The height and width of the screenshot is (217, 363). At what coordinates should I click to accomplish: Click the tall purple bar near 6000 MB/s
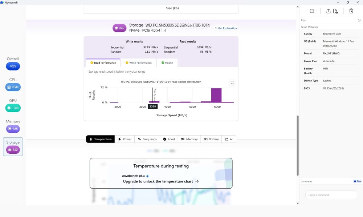pyautogui.click(x=216, y=95)
